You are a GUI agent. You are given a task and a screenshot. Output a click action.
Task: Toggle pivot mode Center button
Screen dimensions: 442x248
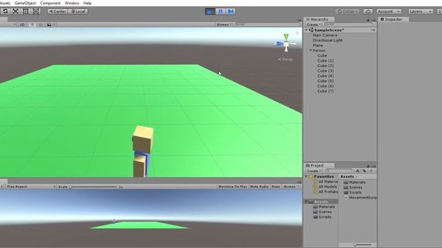[x=57, y=11]
